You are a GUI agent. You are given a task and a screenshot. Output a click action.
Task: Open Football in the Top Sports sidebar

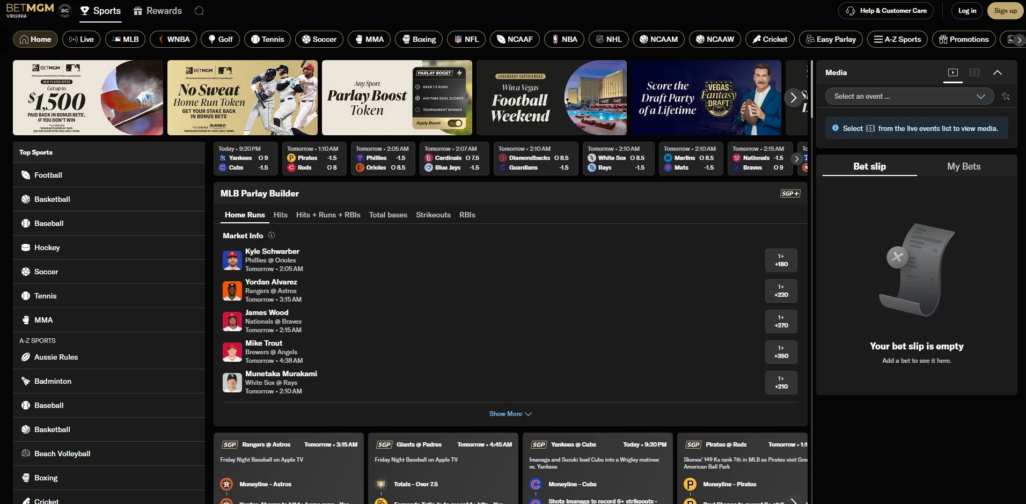pos(109,175)
